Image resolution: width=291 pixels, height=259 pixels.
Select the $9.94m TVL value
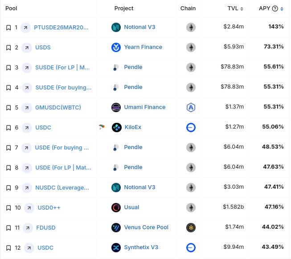point(234,247)
